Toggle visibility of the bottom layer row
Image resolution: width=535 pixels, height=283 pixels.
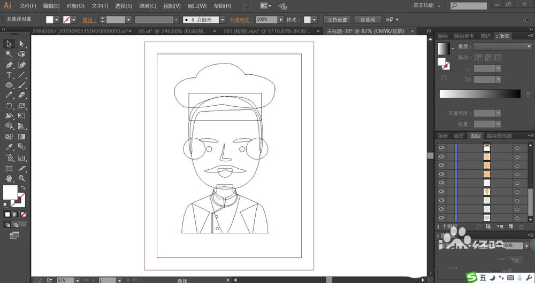441,218
